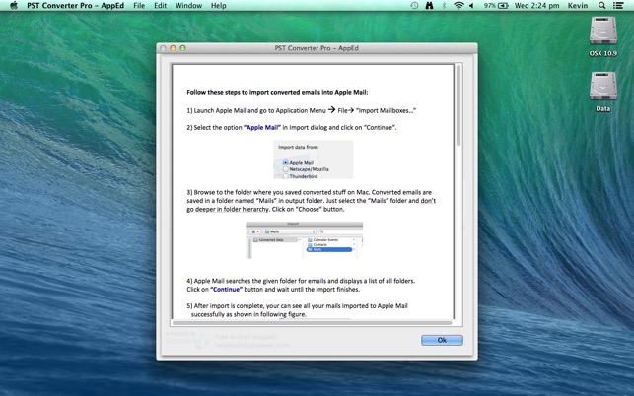The width and height of the screenshot is (634, 396).
Task: Click the horizontal scrollbar below instructions
Action: (x=312, y=323)
